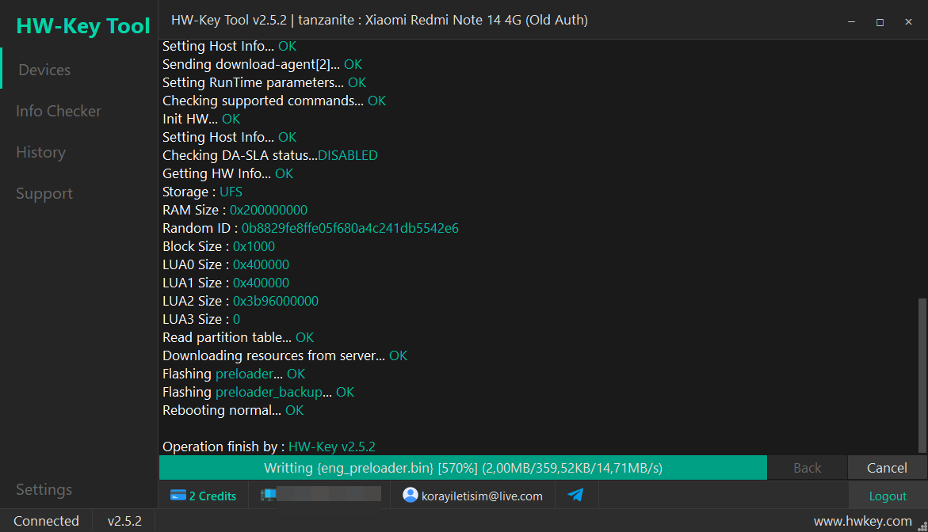Open the Devices section in sidebar
This screenshot has height=532, width=928.
point(44,70)
